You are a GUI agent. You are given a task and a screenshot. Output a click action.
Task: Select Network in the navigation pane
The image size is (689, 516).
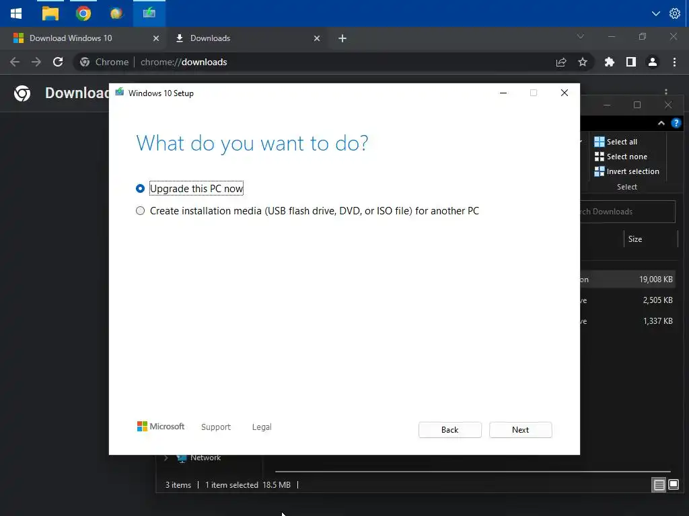(x=205, y=458)
